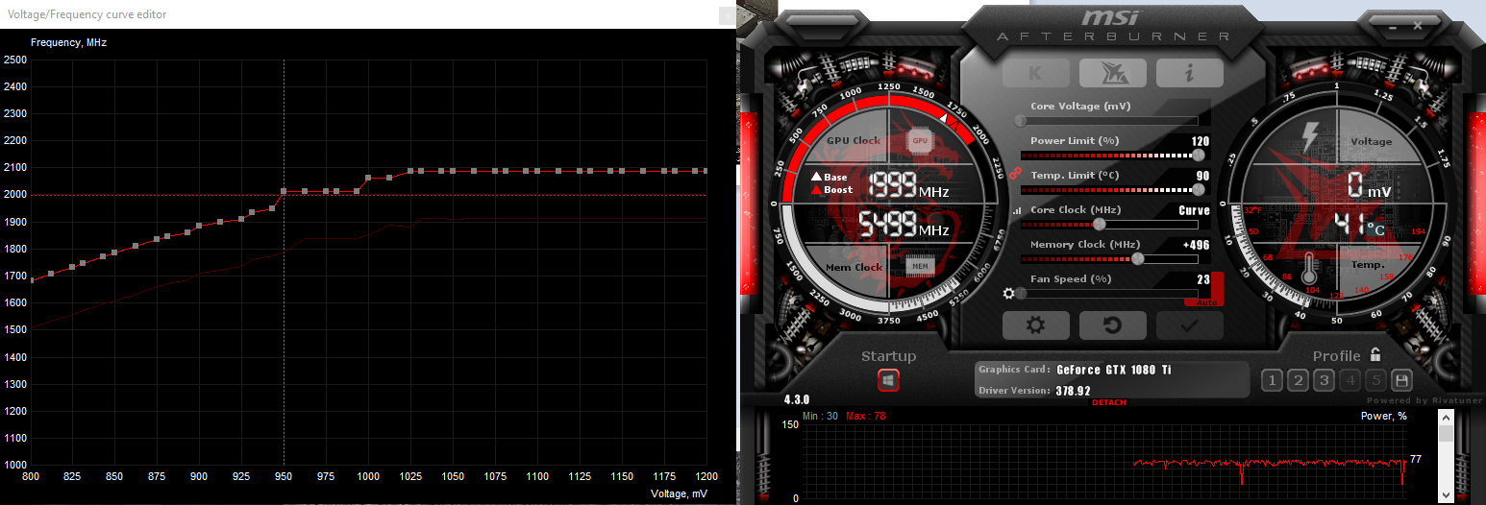Toggle fan speed Auto mode
This screenshot has height=505, width=1486.
click(1206, 302)
